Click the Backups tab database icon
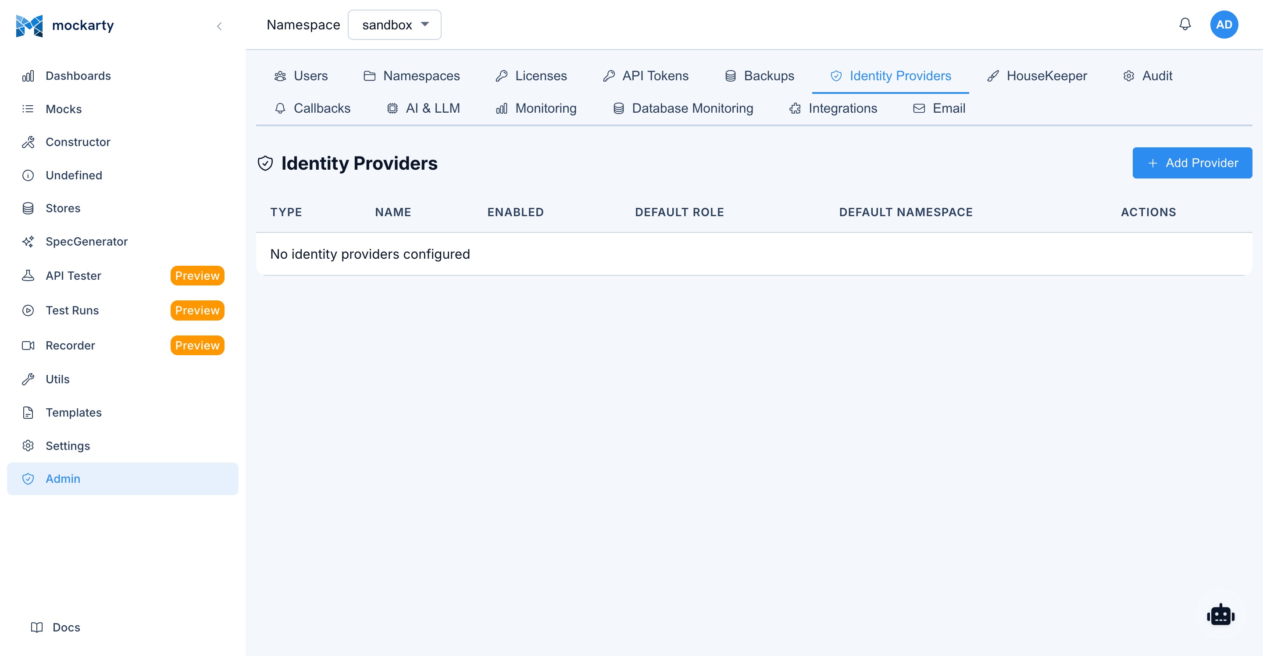The image size is (1263, 656). pyautogui.click(x=730, y=76)
